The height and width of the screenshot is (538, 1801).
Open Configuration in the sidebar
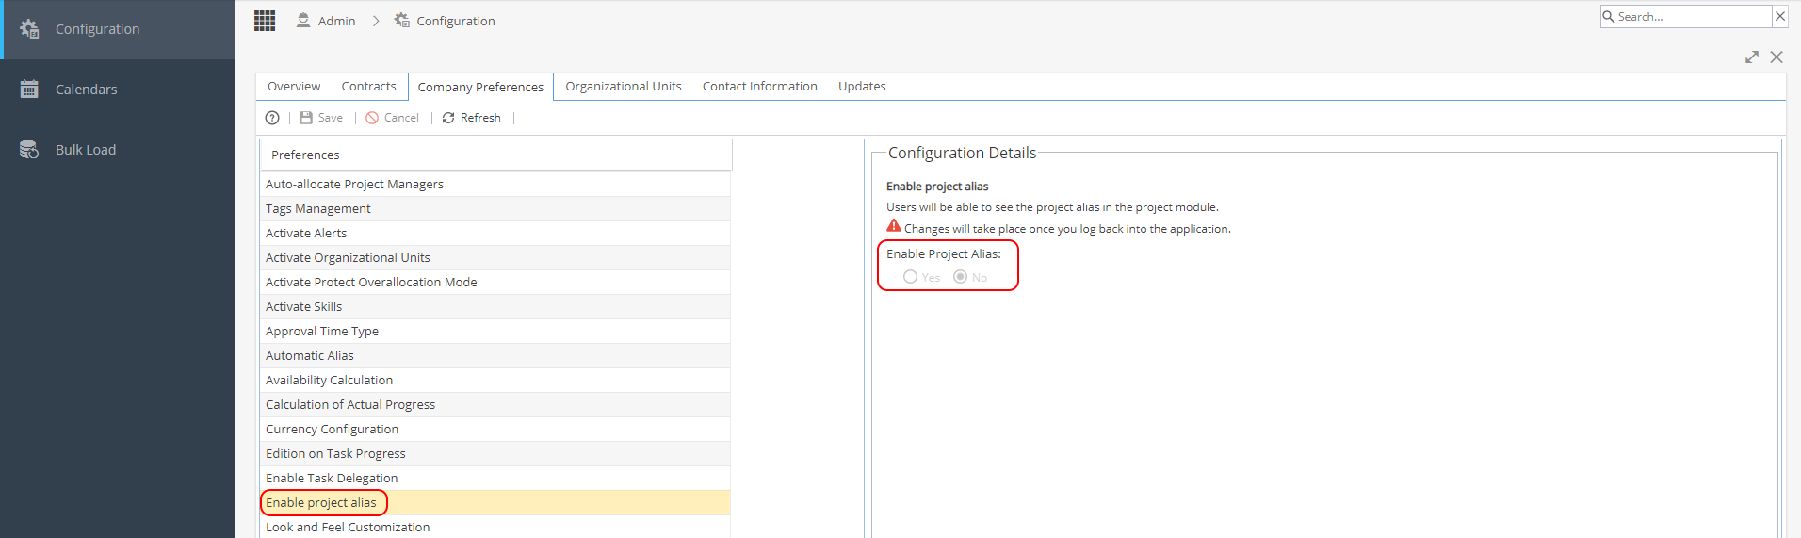[117, 29]
